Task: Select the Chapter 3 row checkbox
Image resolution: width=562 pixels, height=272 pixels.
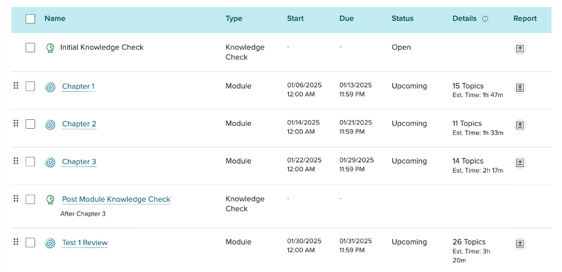Action: [x=31, y=162]
